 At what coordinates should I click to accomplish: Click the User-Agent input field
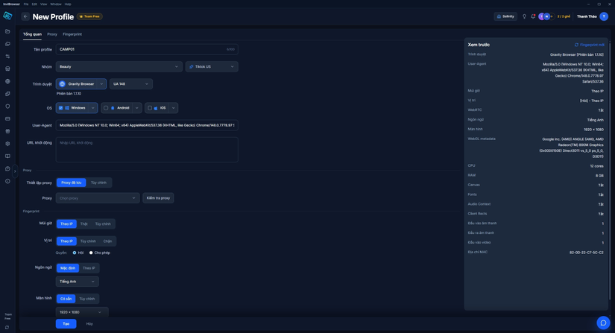tap(147, 125)
